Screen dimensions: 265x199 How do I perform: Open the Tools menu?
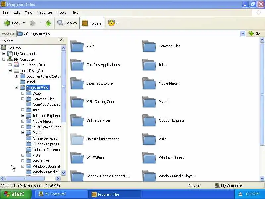point(62,12)
